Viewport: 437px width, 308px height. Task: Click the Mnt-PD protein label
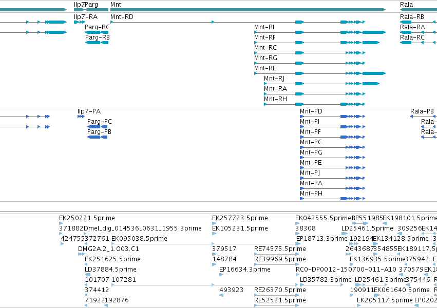311,111
